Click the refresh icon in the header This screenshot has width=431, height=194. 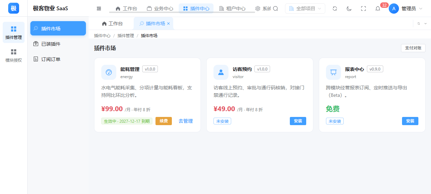pos(335,9)
